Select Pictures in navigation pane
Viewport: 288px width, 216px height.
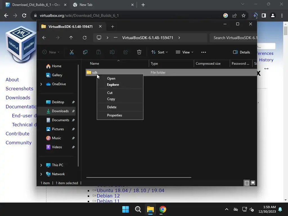(57, 129)
